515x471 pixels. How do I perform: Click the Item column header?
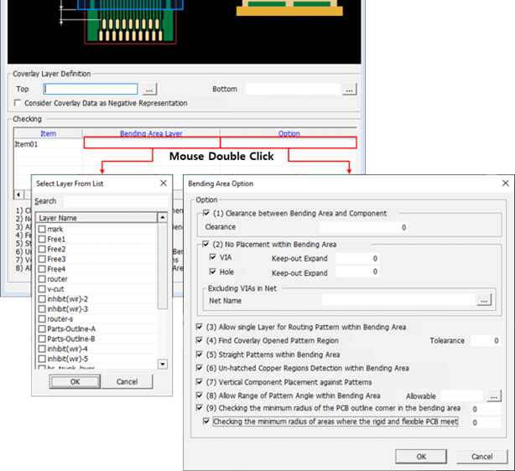48,133
